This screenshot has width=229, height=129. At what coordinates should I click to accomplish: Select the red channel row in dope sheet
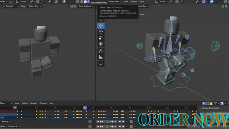pos(9,111)
